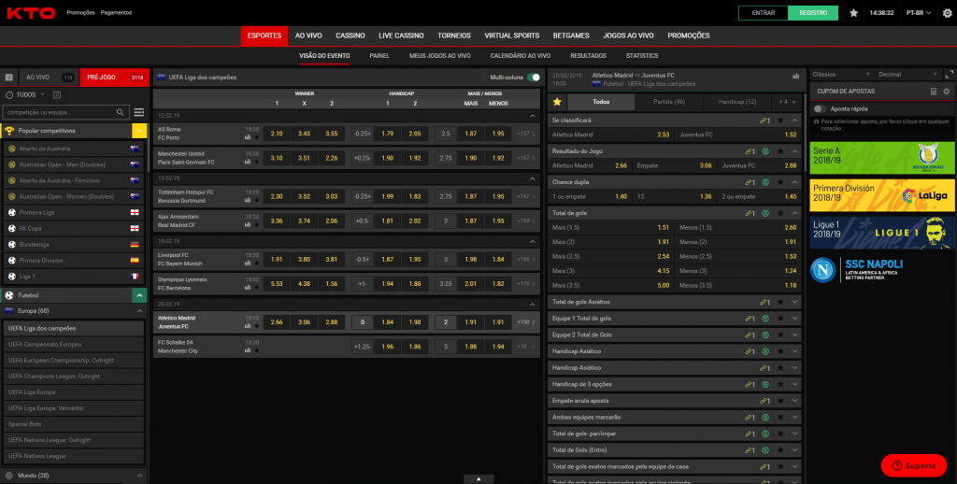The image size is (957, 484).
Task: Favorite the Tottenham Hotspur match star
Action: click(x=256, y=200)
